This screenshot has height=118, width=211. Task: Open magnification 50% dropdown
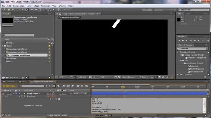pos(64,77)
